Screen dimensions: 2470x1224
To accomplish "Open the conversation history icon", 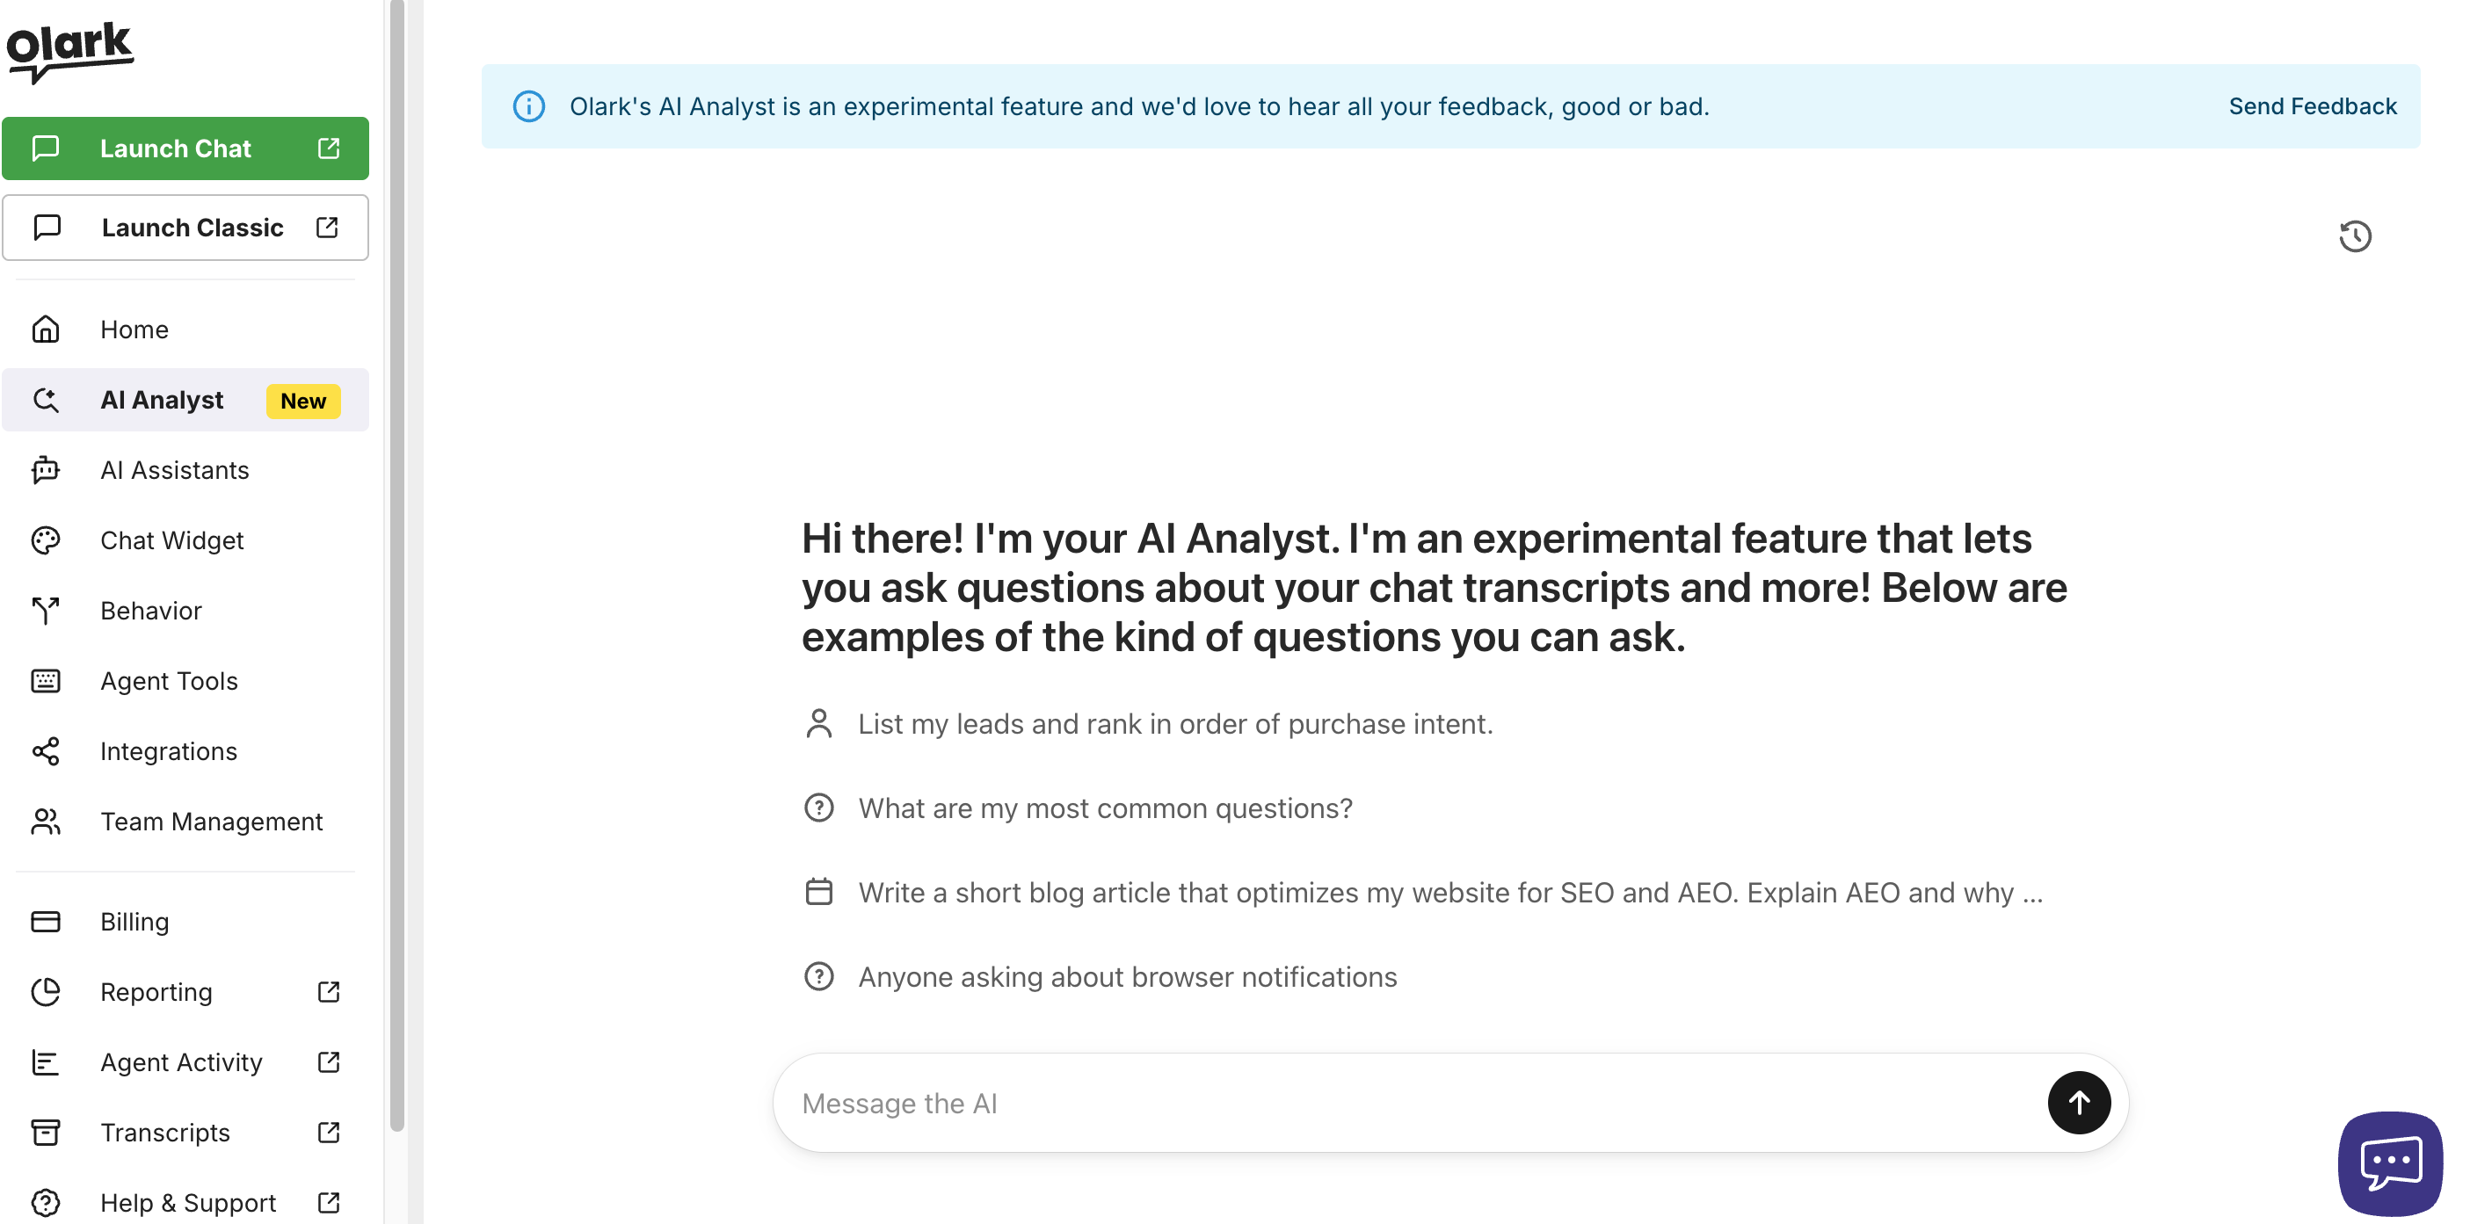I will tap(2356, 235).
